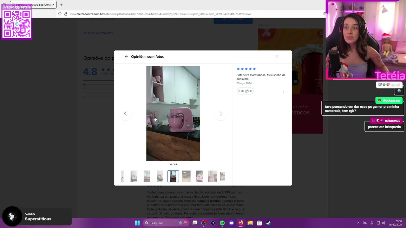The image size is (406, 228).
Task: Click the 'Ver todas as perguntas' link
Action: click(98, 33)
